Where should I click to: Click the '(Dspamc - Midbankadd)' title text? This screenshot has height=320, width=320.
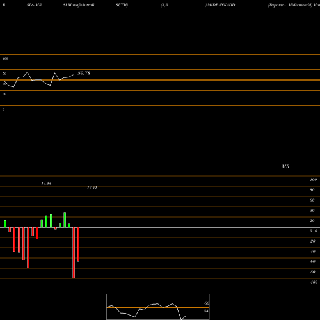[290, 5]
